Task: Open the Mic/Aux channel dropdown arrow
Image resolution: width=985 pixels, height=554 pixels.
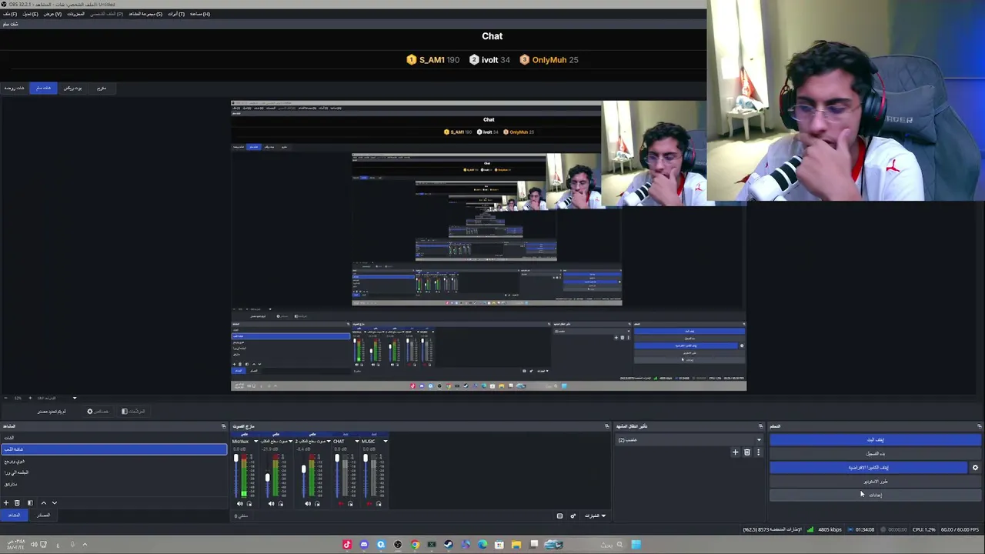Action: (x=255, y=442)
